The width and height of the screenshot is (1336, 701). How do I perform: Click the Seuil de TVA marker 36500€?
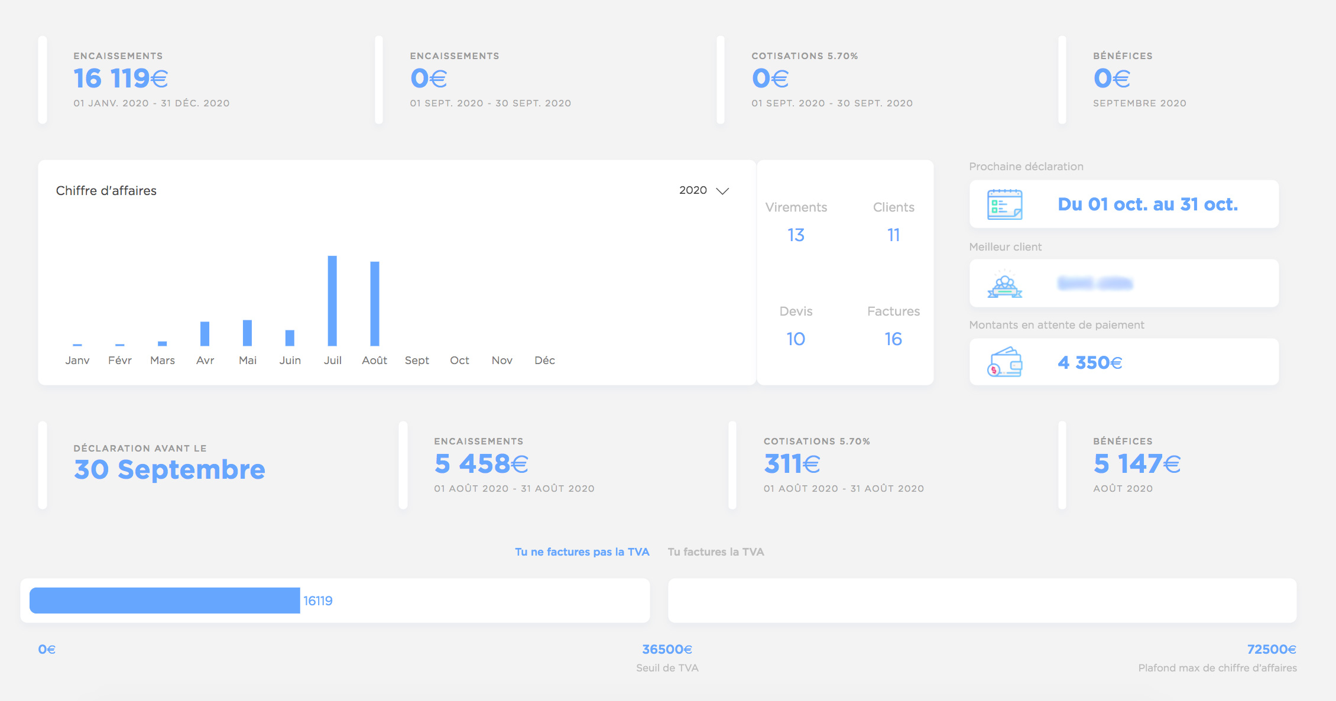667,648
